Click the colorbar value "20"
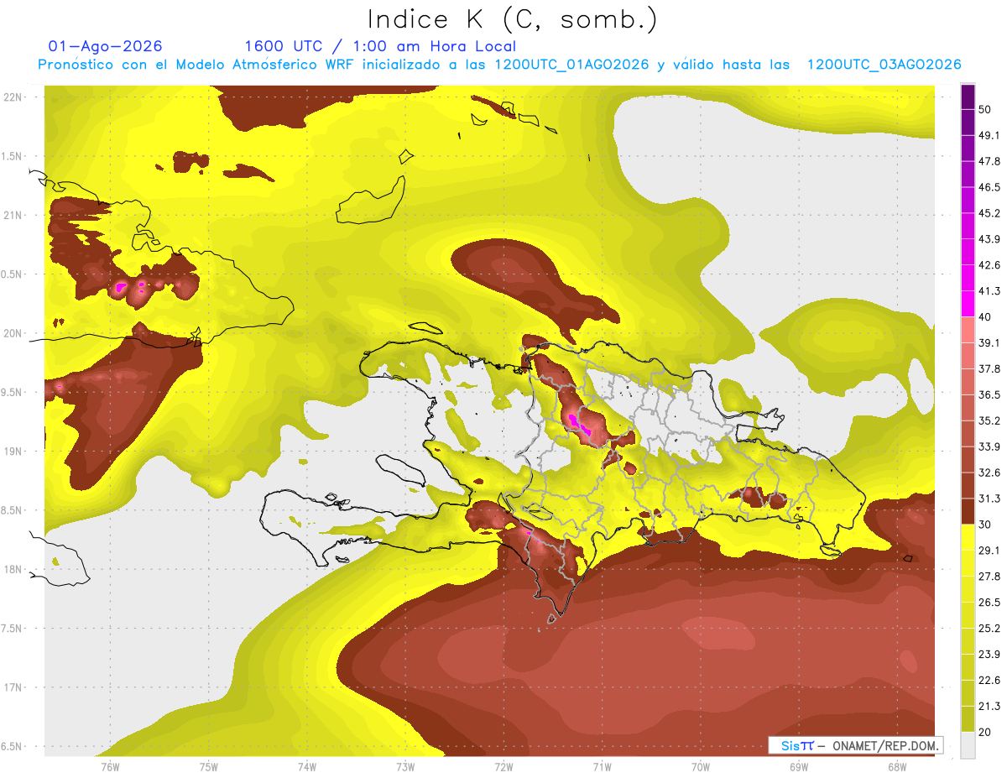 [x=986, y=732]
